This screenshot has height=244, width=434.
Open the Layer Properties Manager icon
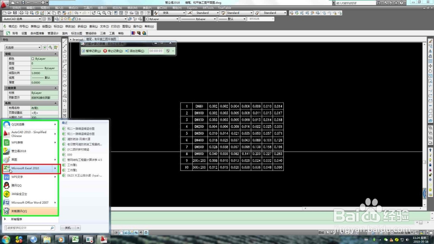click(57, 19)
